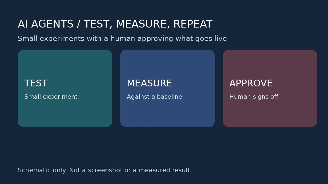Click the word 'REPEAT' in the title
The image size is (328, 184).
pyautogui.click(x=193, y=24)
